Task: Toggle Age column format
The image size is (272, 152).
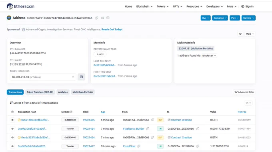Action: [103, 112]
